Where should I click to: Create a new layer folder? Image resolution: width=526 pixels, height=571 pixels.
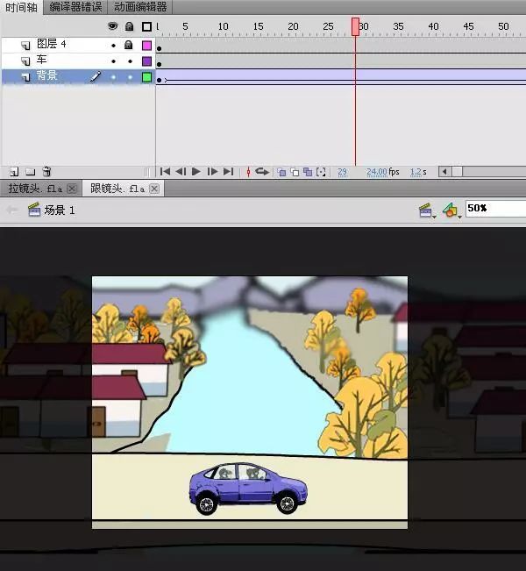(x=30, y=172)
